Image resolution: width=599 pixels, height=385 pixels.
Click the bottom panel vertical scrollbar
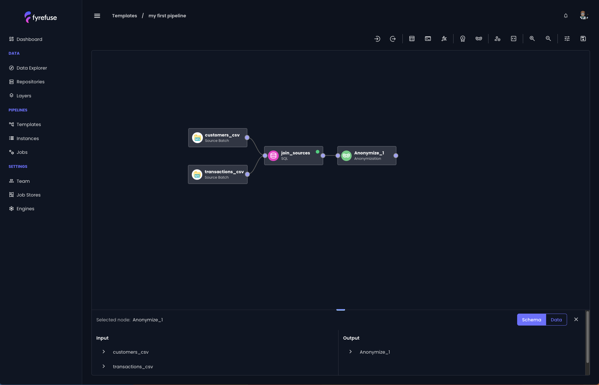coord(587,337)
